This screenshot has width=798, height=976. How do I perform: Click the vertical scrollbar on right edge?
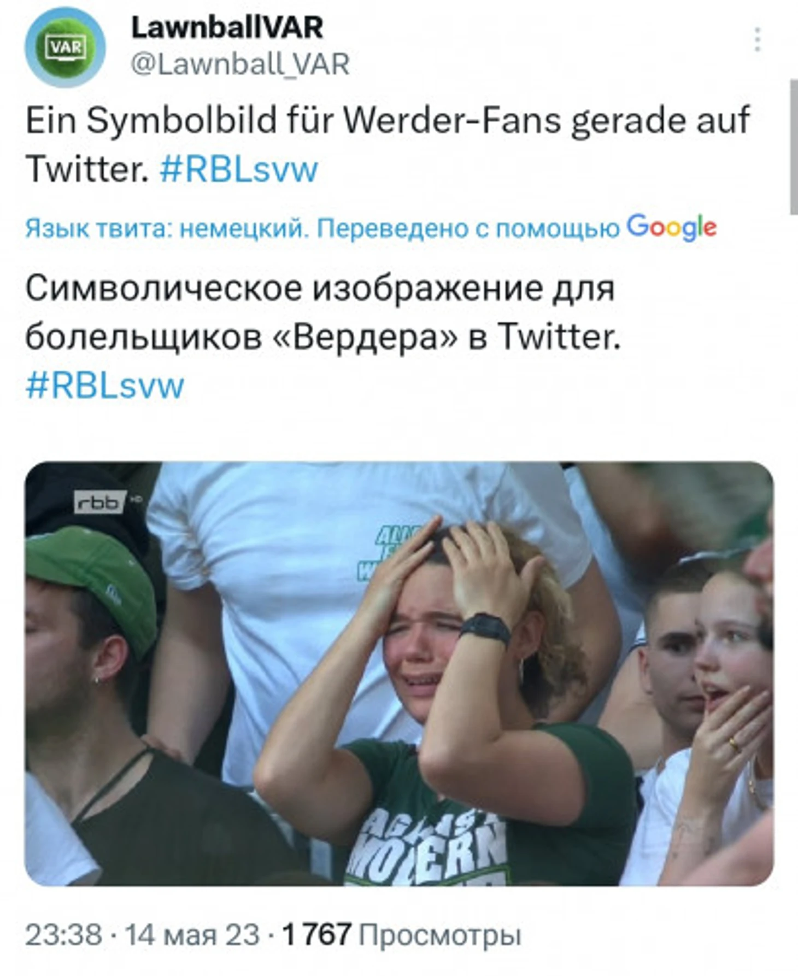click(793, 148)
